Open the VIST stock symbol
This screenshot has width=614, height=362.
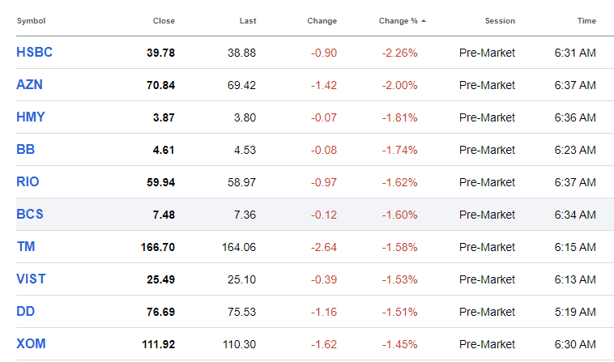pos(31,279)
